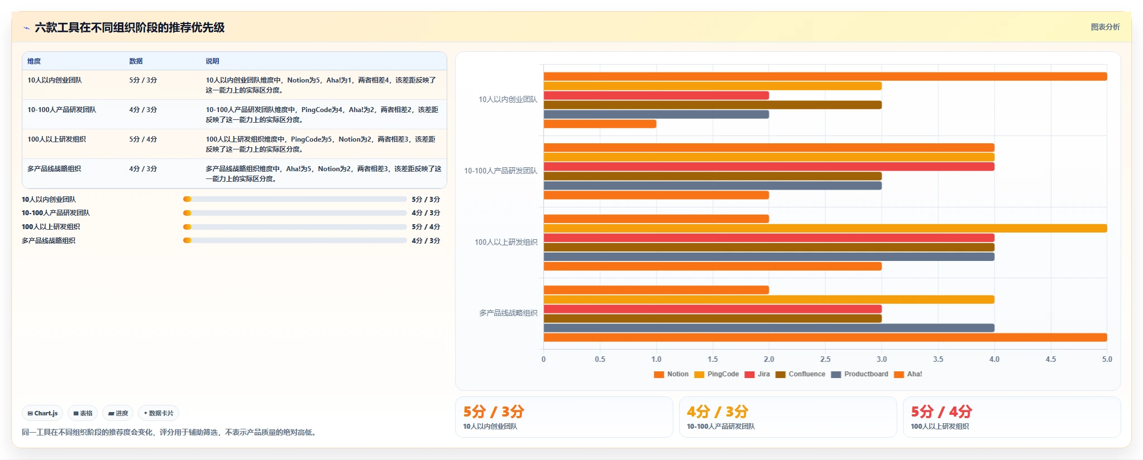Click the Confluence bar in the 10-100人产品研发团队 group
The image size is (1143, 460).
tap(712, 176)
